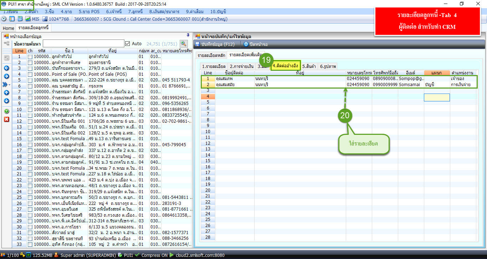The height and width of the screenshot is (259, 487).
Task: Open the double-chevron dropdown in sidebar
Action: coord(7,84)
